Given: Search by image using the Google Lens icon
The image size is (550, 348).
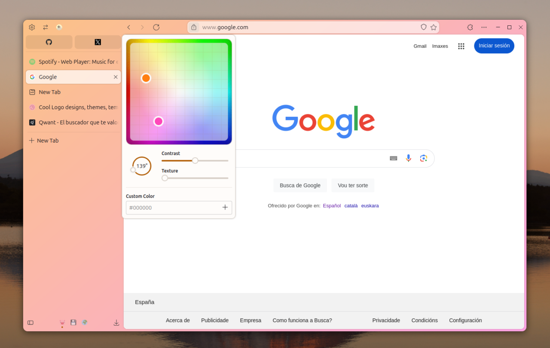Looking at the screenshot, I should tap(424, 158).
